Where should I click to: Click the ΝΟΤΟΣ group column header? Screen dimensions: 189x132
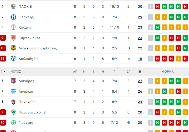pyautogui.click(x=16, y=72)
